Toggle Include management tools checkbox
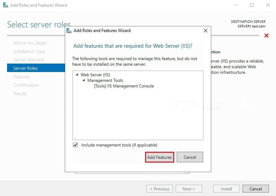Viewport: 276px width, 196px height. 75,145
